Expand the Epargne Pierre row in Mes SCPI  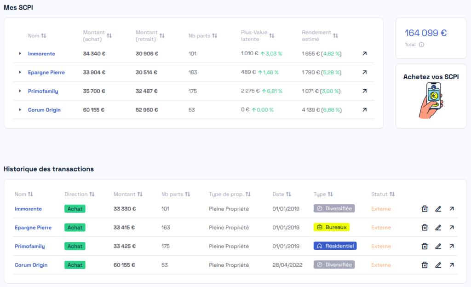click(x=20, y=72)
